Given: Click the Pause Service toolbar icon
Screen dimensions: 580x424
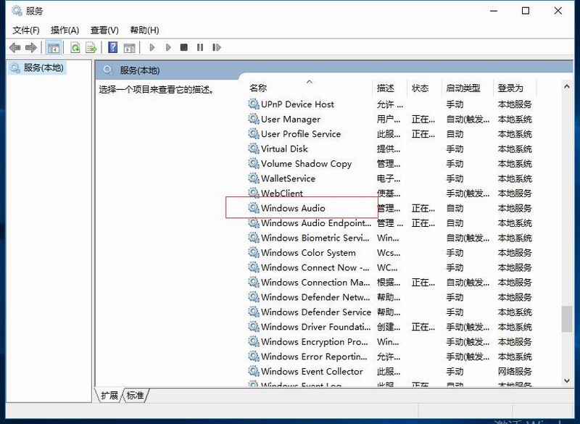Looking at the screenshot, I should [x=200, y=47].
